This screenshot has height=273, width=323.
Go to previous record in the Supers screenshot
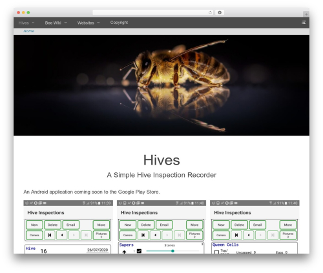[x=155, y=235]
